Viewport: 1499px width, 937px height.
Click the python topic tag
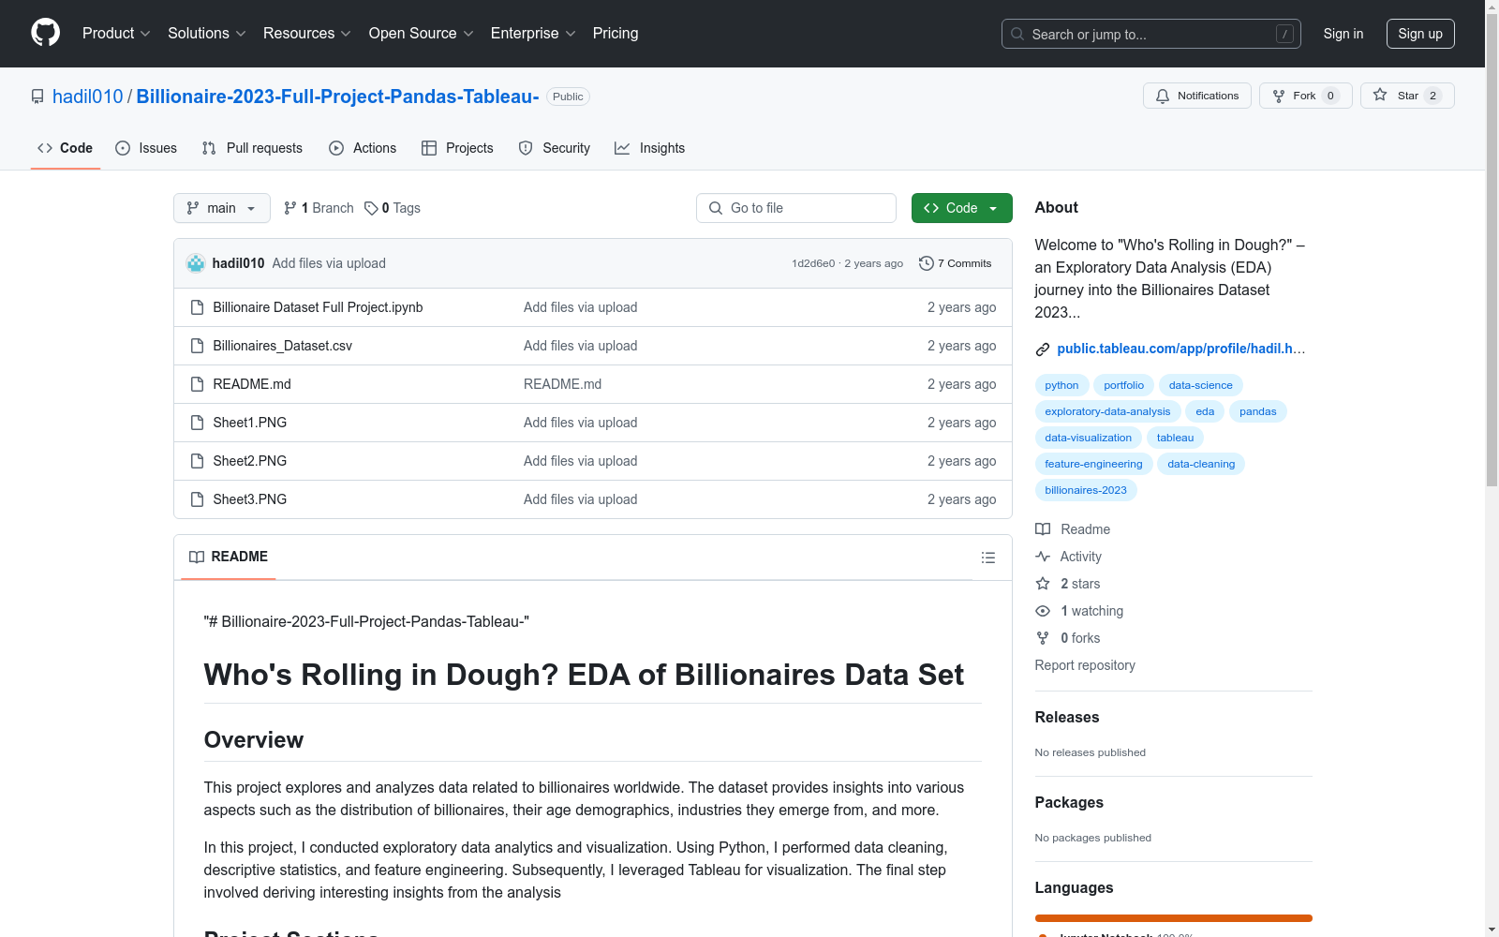coord(1061,385)
